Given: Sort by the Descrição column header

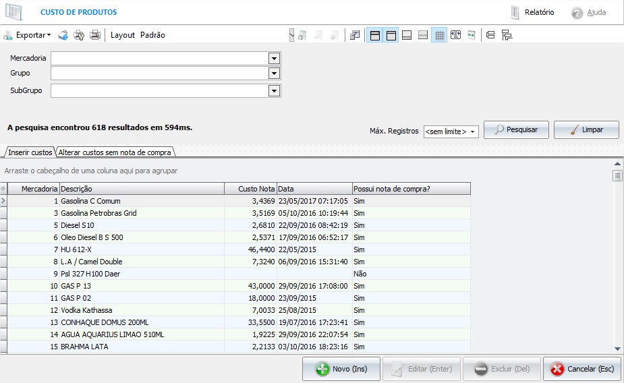Looking at the screenshot, I should click(142, 189).
